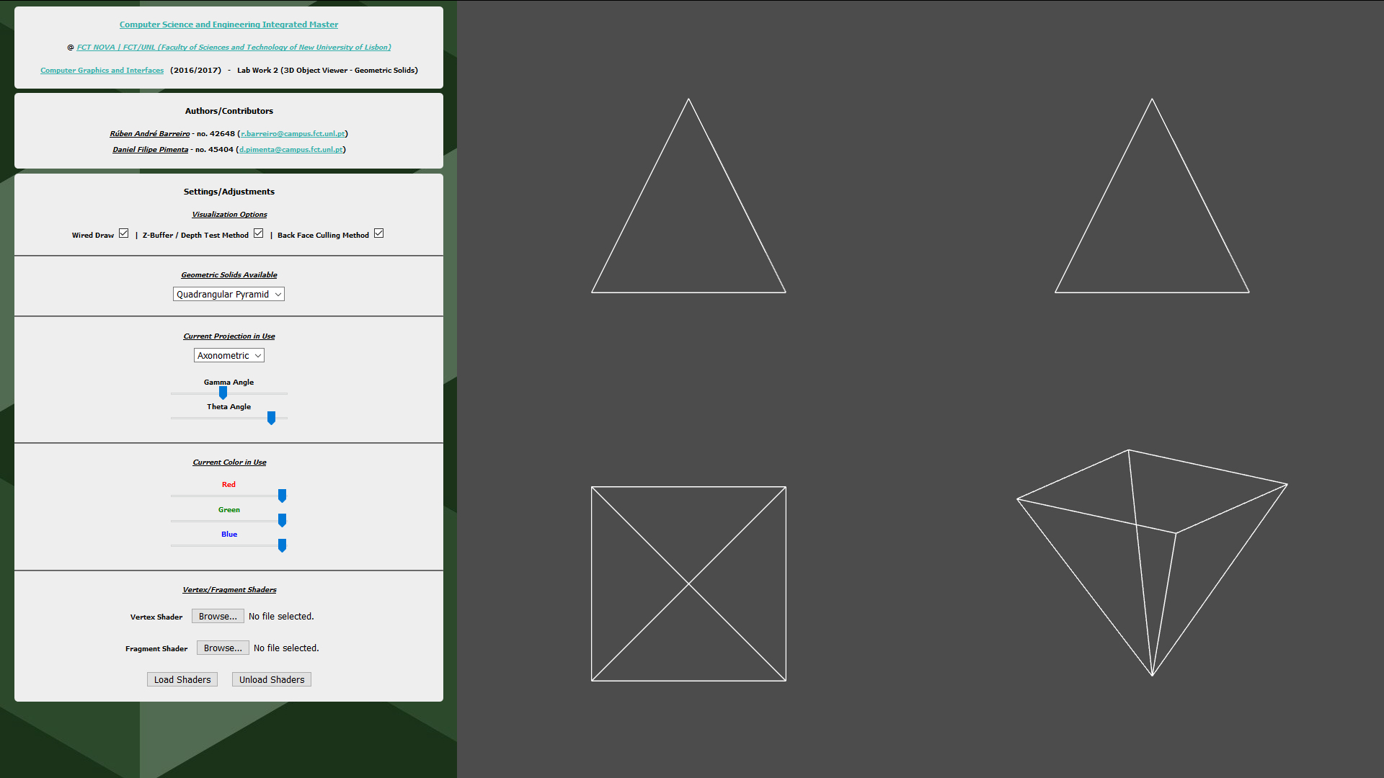Screen dimensions: 1384x778
Task: Click the Blue color slider thumb
Action: pyautogui.click(x=282, y=545)
